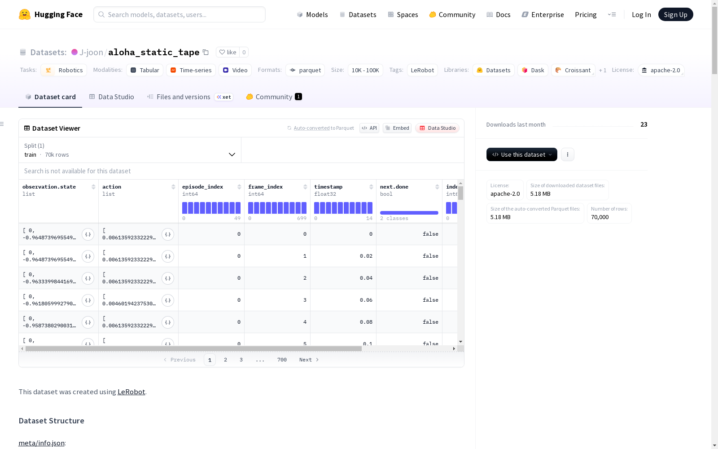Select the Robotics task tag

click(63, 70)
